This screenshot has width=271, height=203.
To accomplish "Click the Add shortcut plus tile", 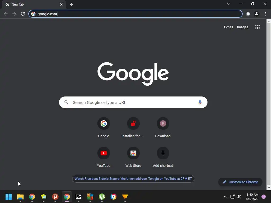I will (x=163, y=157).
